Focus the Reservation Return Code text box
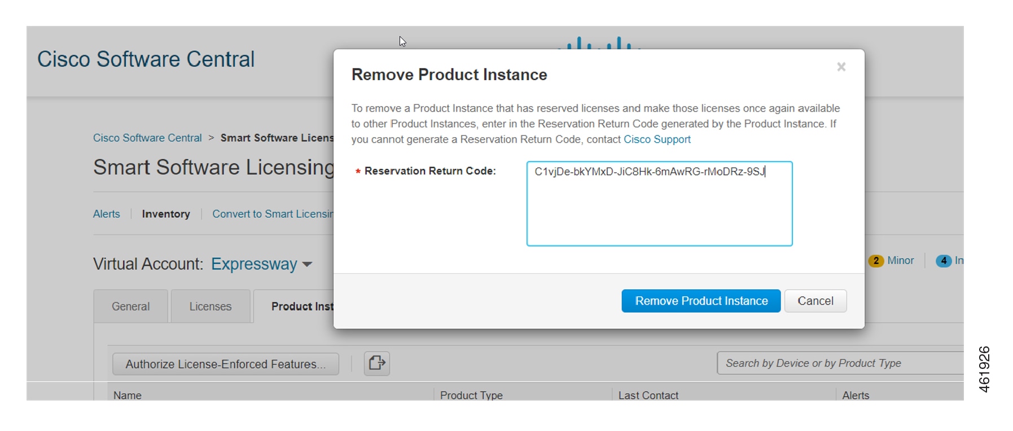 659,204
